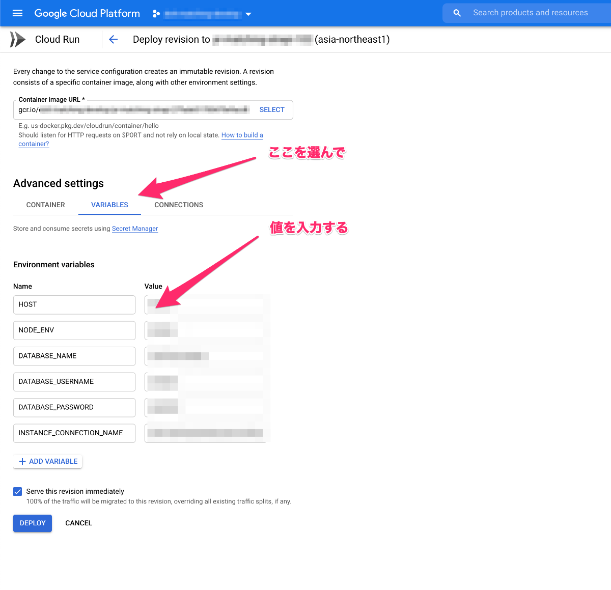Click the value field for HOST
This screenshot has height=590, width=611.
click(206, 305)
